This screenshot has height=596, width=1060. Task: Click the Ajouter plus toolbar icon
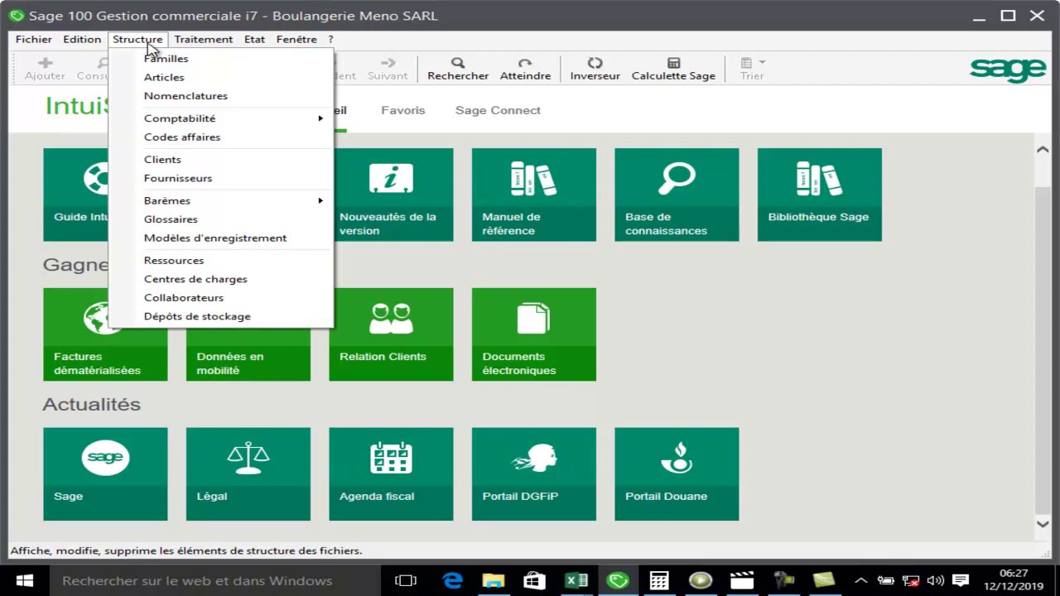[x=46, y=63]
